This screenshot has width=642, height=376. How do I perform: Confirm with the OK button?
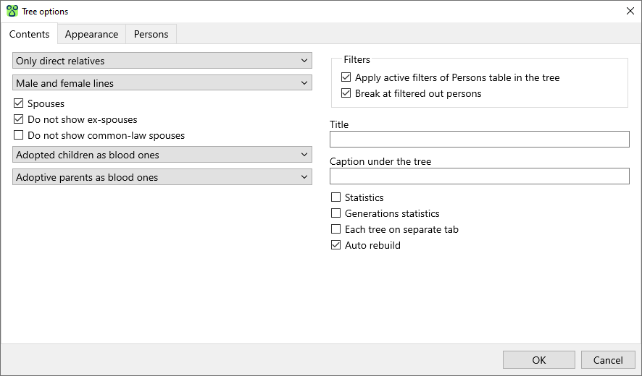(x=539, y=360)
